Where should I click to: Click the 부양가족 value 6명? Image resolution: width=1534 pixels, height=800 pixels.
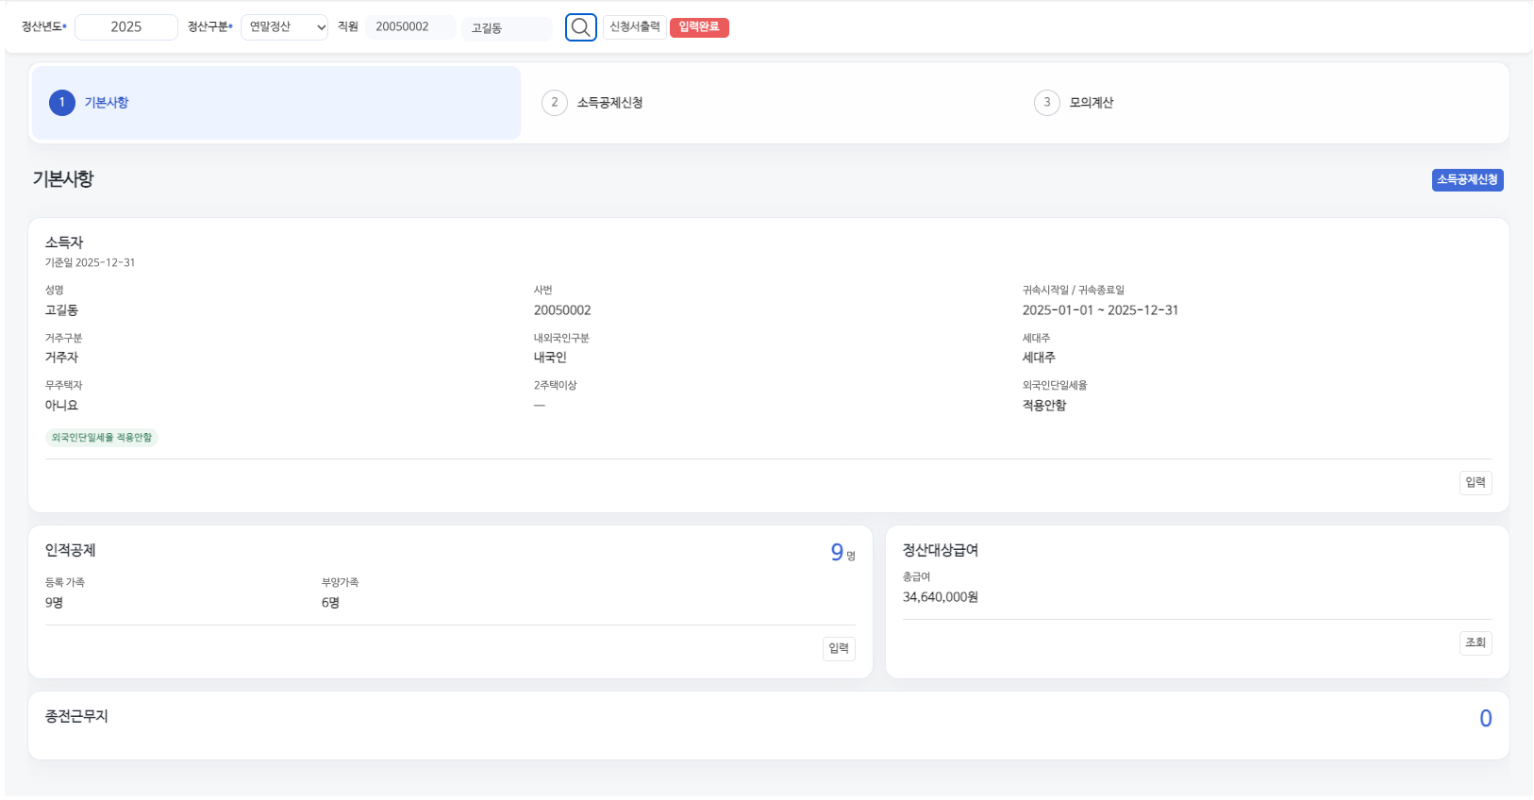[x=330, y=603]
